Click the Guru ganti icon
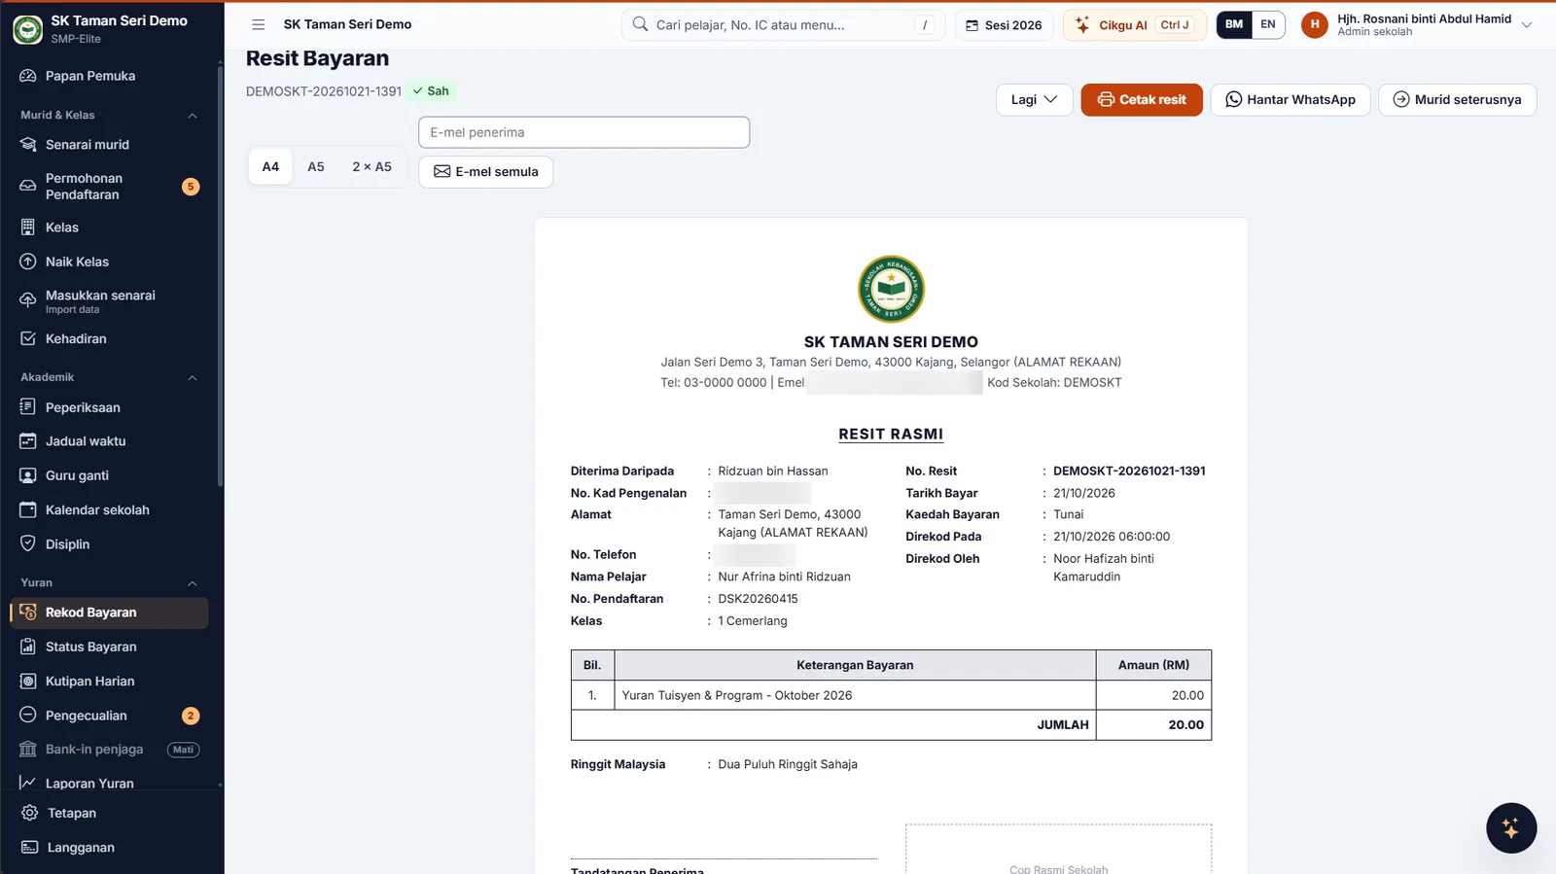Viewport: 1556px width, 874px height. point(28,475)
